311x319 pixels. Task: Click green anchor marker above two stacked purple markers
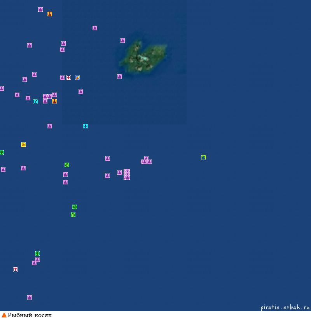tap(67, 165)
